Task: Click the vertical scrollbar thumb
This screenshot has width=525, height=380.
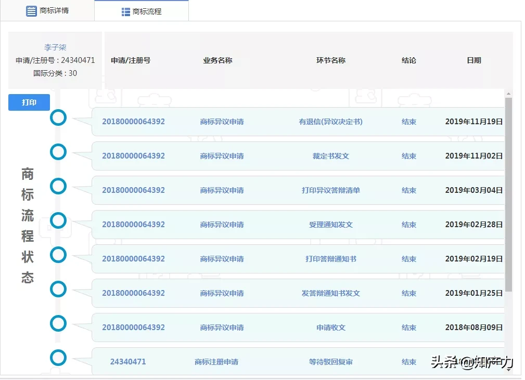Action: click(508, 195)
